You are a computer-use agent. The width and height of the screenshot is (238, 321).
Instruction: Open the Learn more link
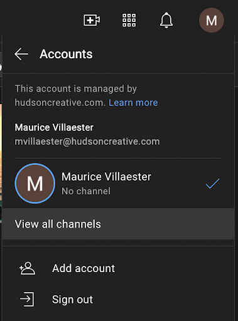(133, 103)
